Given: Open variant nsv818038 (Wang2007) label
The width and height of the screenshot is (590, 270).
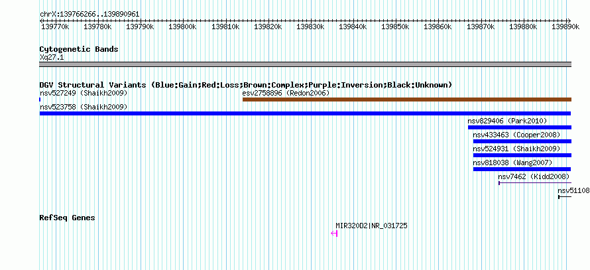Looking at the screenshot, I should tap(512, 163).
